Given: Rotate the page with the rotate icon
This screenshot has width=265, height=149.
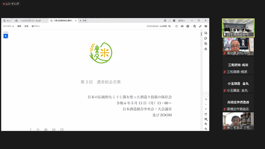Looking at the screenshot, I should [206, 114].
